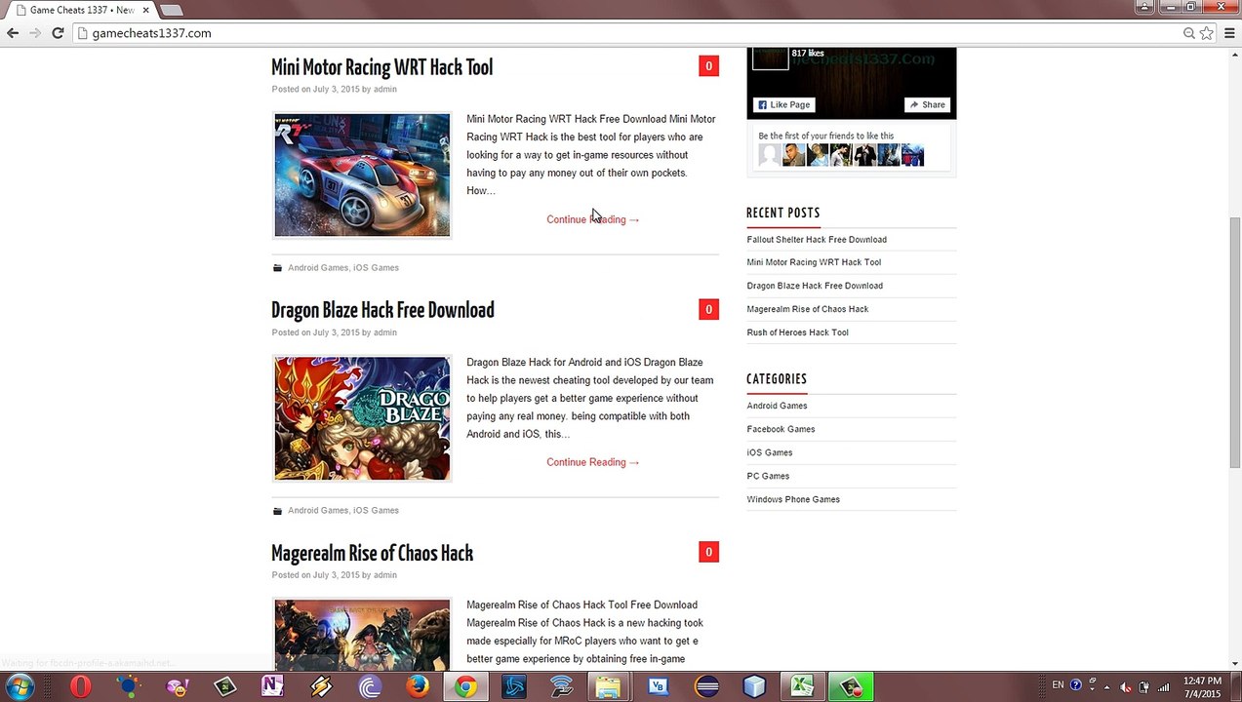The height and width of the screenshot is (702, 1242).
Task: Click Android Games tag under Dragon Blaze post
Action: pyautogui.click(x=317, y=510)
